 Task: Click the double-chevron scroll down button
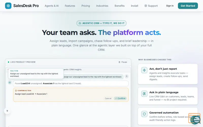(7, 111)
